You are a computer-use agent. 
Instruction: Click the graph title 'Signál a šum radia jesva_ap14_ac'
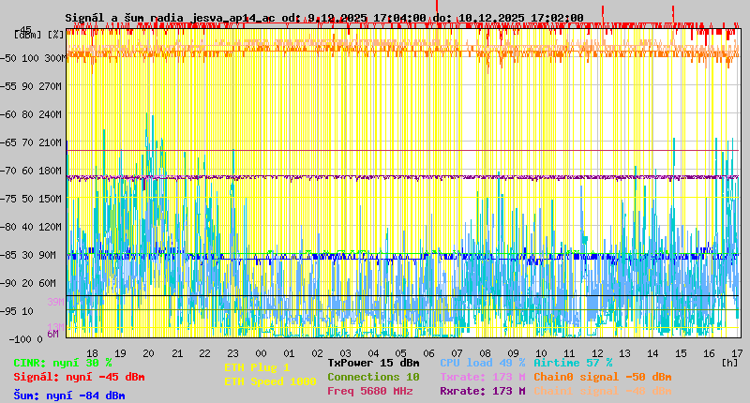171,18
